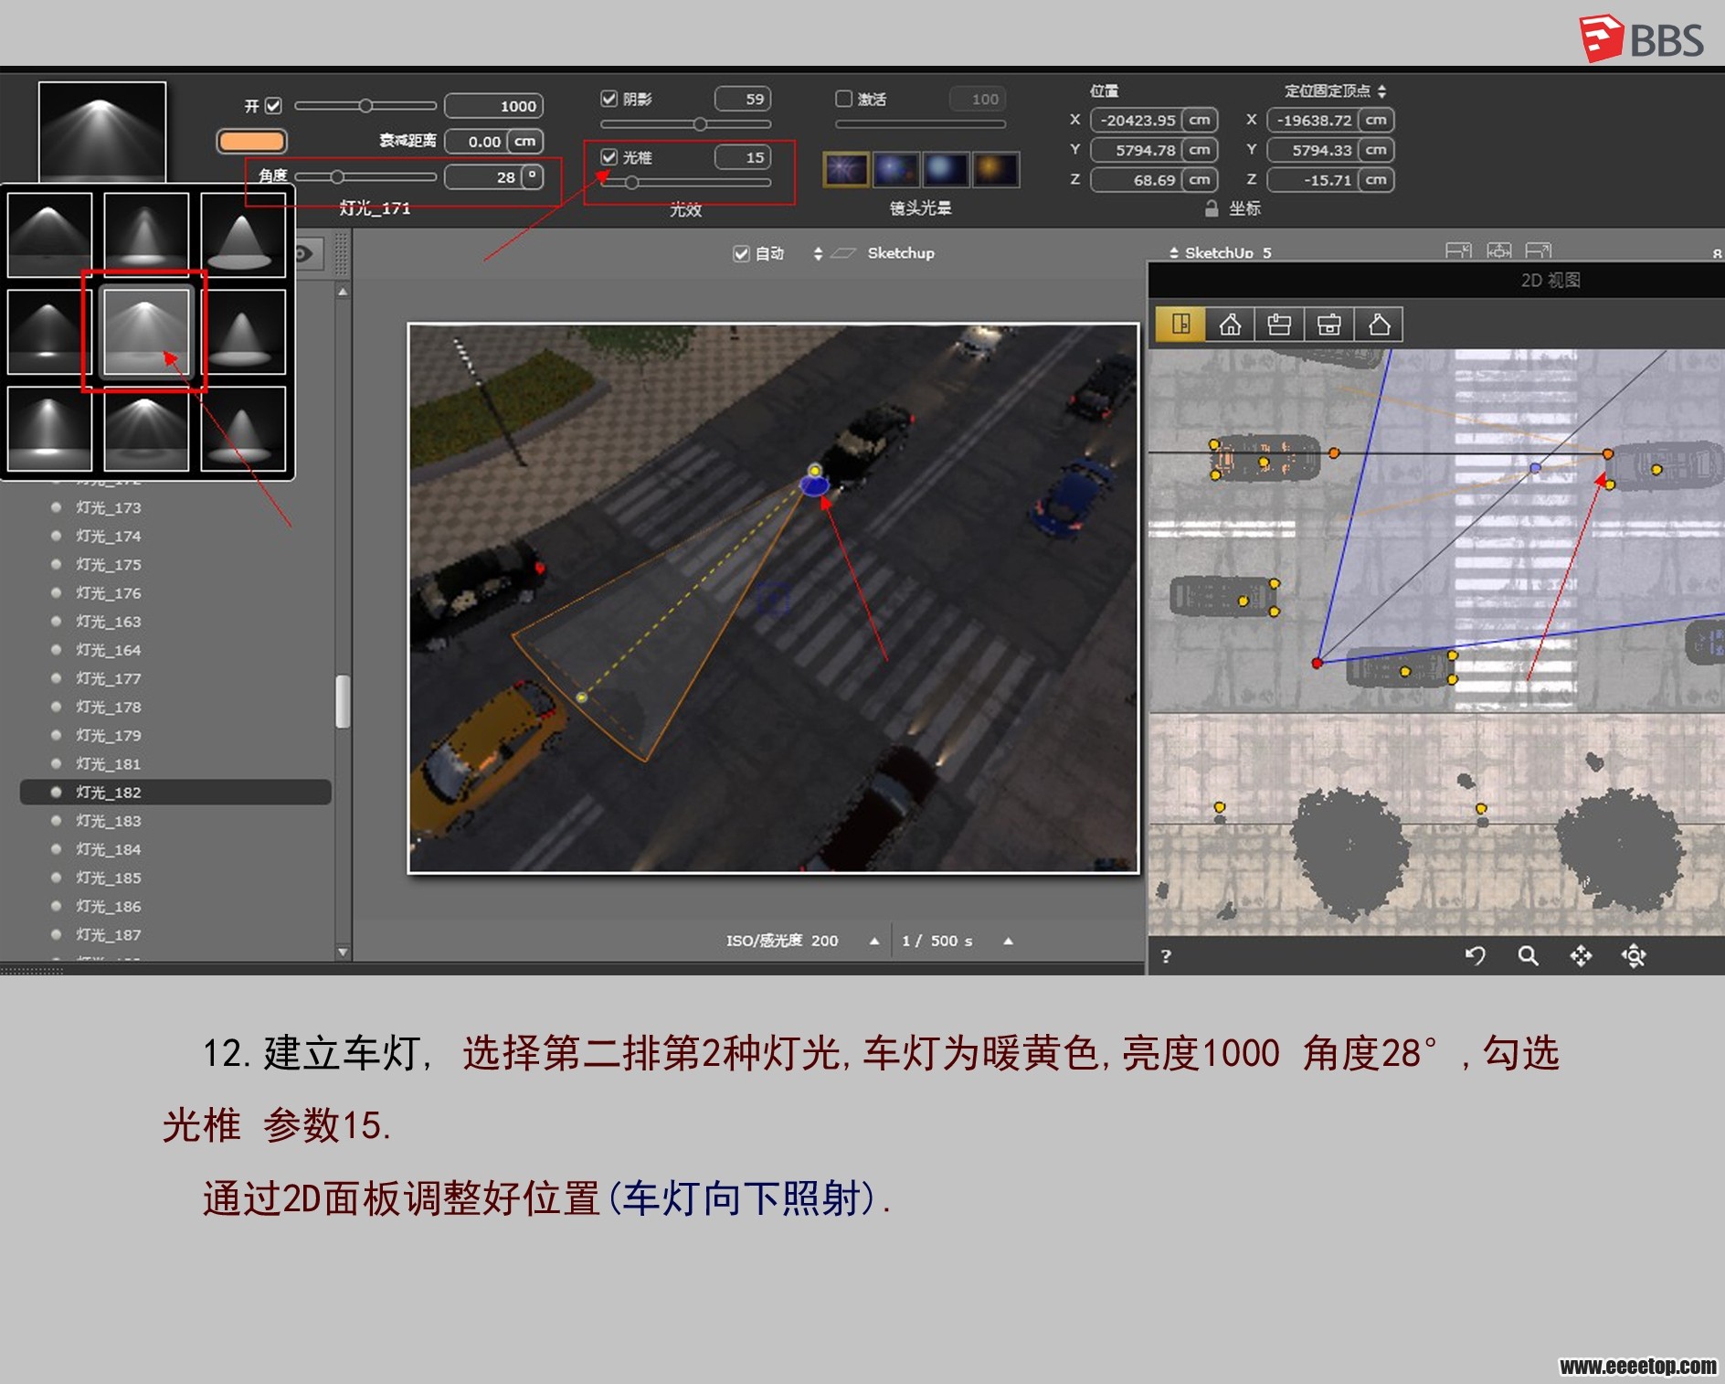Open the cm unit of 衰减距离
1725x1384 pixels.
pyautogui.click(x=524, y=142)
